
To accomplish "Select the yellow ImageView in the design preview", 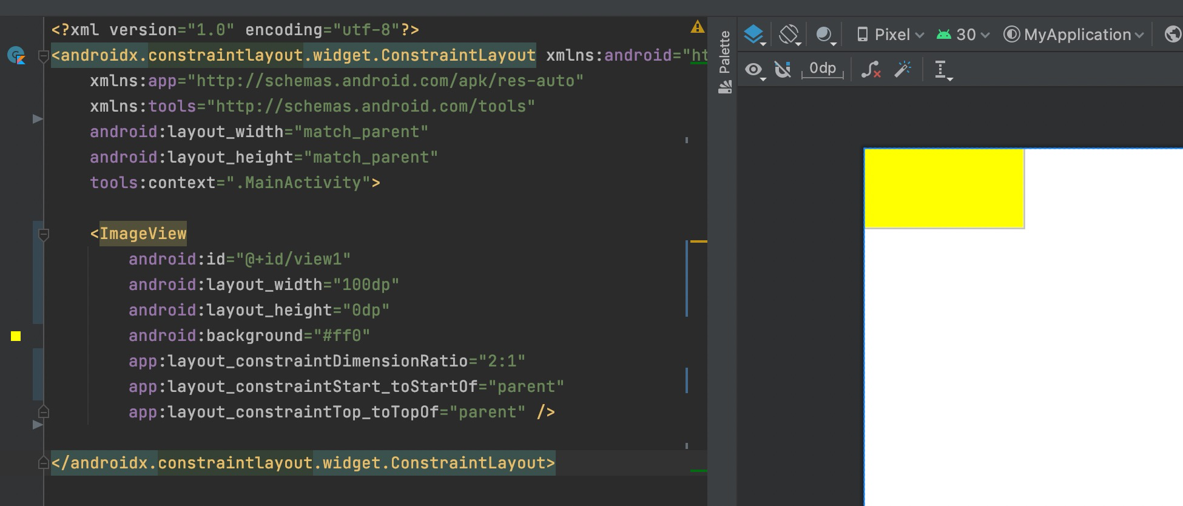I will (x=944, y=188).
